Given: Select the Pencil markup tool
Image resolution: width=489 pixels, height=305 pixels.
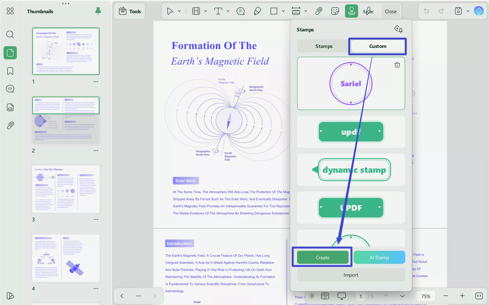Looking at the screenshot, I should [x=257, y=11].
